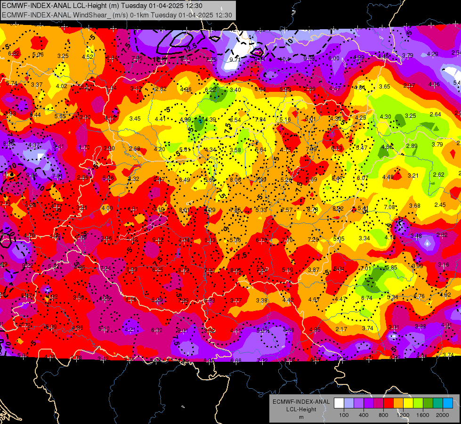Viewport: 461px width, 424px height.
Task: Click the 7.08 shear value on map
Action: [x=389, y=207]
